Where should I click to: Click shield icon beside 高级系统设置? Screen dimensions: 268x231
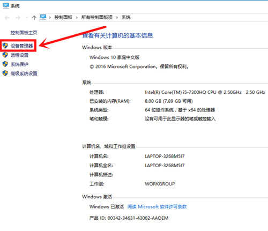5,73
